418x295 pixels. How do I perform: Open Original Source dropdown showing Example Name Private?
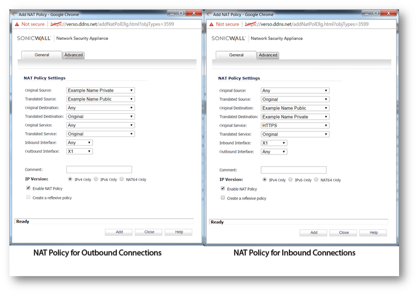[101, 90]
